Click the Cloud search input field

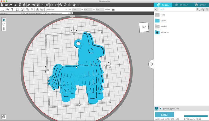pos(177,9)
